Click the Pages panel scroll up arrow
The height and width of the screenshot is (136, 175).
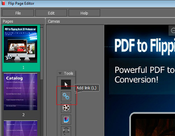click(x=42, y=26)
